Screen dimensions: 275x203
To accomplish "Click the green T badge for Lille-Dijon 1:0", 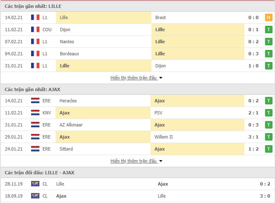I will click(268, 66).
